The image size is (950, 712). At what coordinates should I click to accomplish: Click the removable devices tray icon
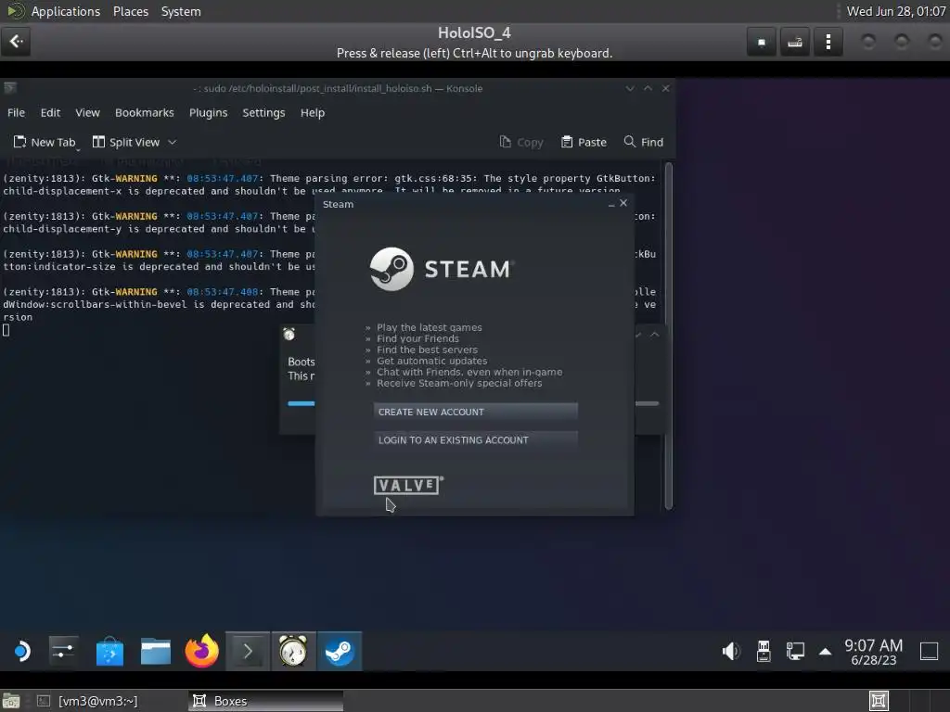(764, 652)
